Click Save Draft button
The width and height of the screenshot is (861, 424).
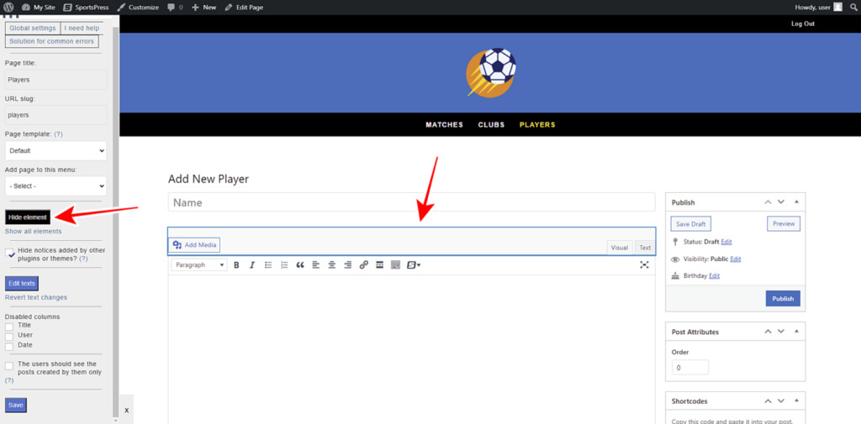click(x=691, y=224)
